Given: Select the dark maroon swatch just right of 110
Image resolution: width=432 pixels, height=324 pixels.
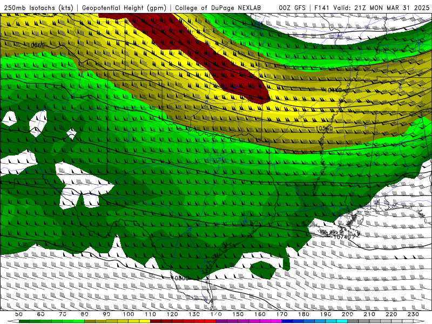Looking at the screenshot, I should 156,321.
